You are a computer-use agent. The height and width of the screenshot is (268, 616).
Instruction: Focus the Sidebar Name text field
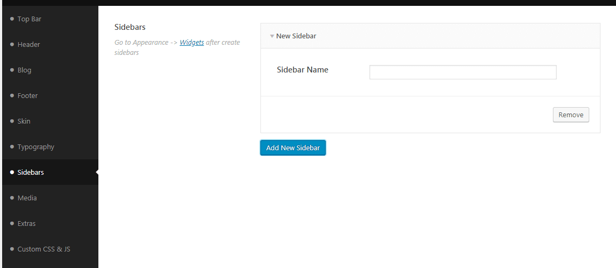tap(463, 72)
